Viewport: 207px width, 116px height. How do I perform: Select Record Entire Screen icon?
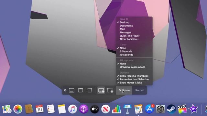click(101, 90)
